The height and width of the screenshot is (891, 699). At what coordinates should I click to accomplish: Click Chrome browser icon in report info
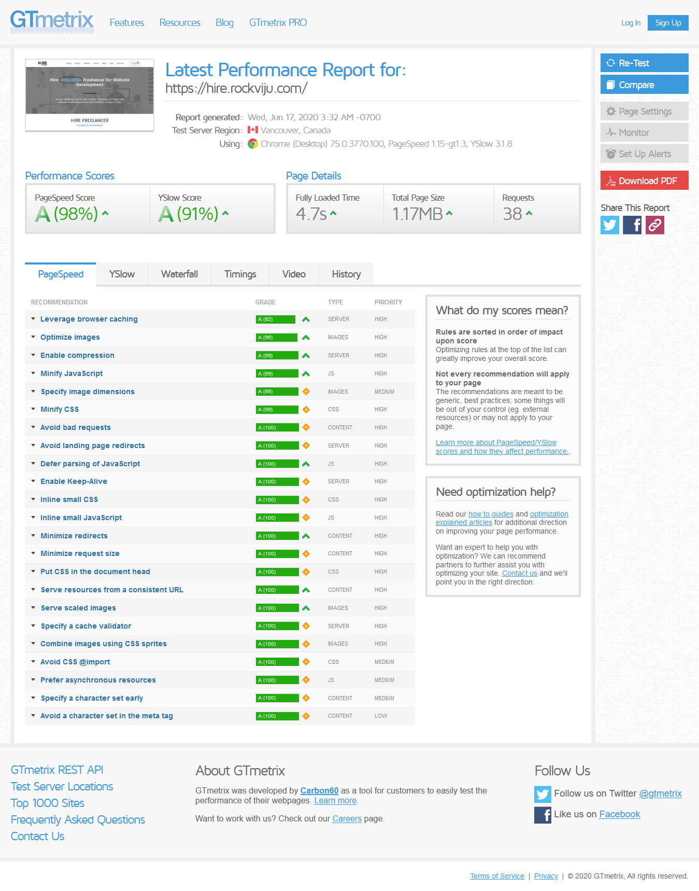[x=252, y=144]
